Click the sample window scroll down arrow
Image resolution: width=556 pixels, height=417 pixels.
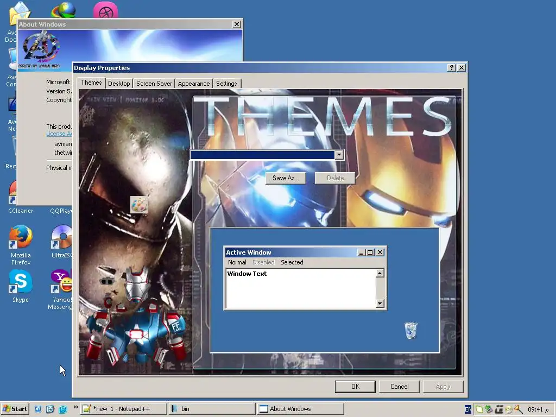pos(380,303)
